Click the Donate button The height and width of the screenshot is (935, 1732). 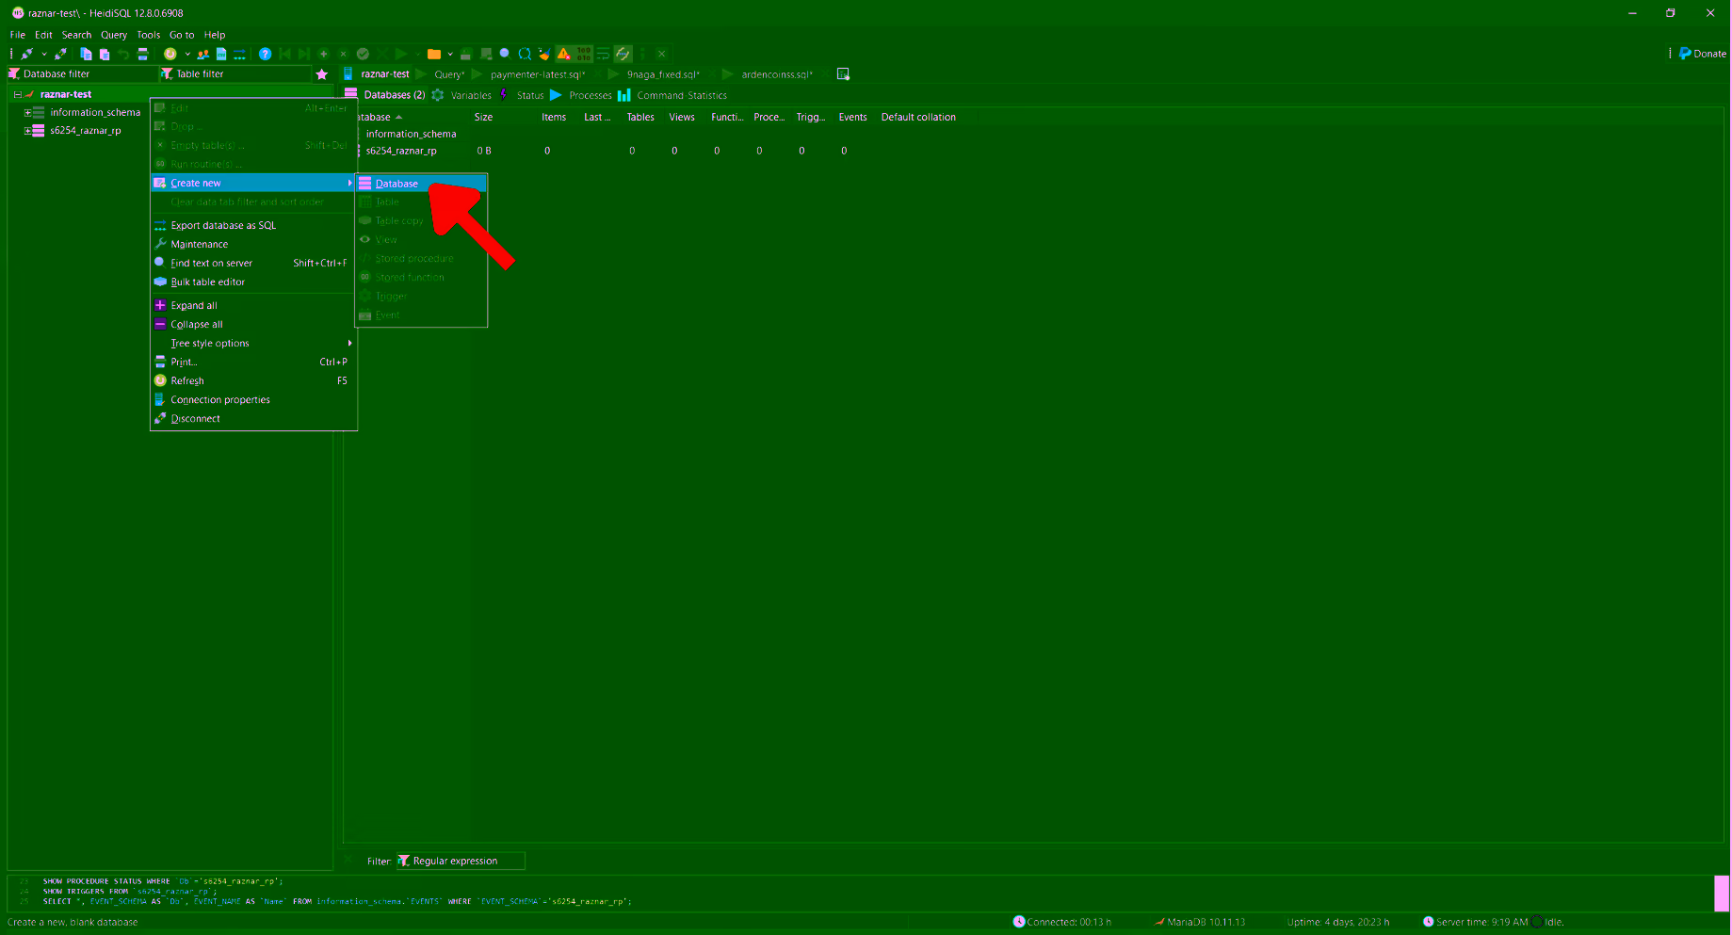(x=1703, y=54)
